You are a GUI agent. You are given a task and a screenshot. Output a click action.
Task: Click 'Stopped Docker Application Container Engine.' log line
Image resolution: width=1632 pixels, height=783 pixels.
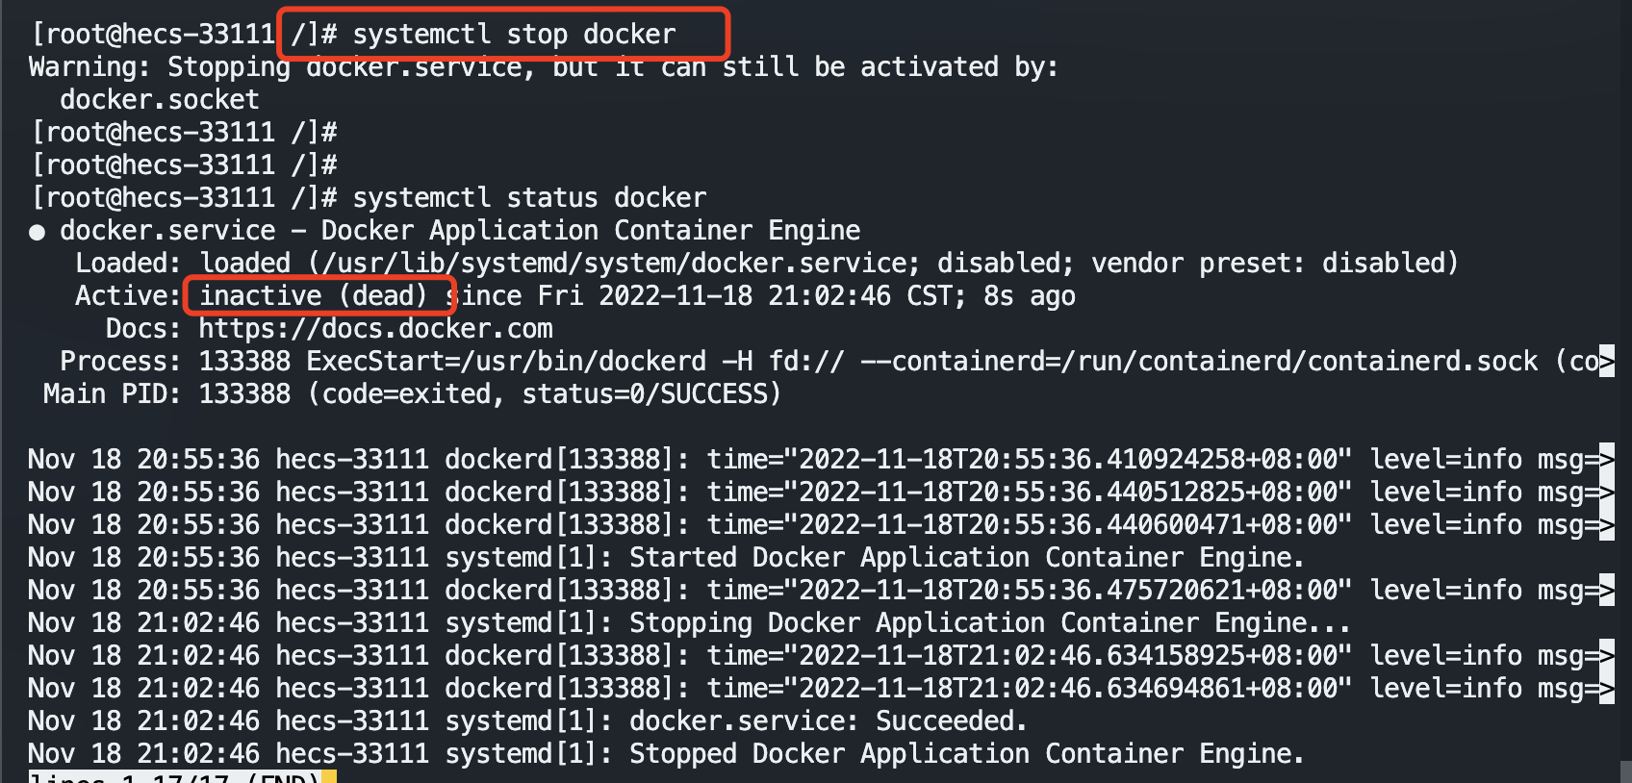point(966,754)
